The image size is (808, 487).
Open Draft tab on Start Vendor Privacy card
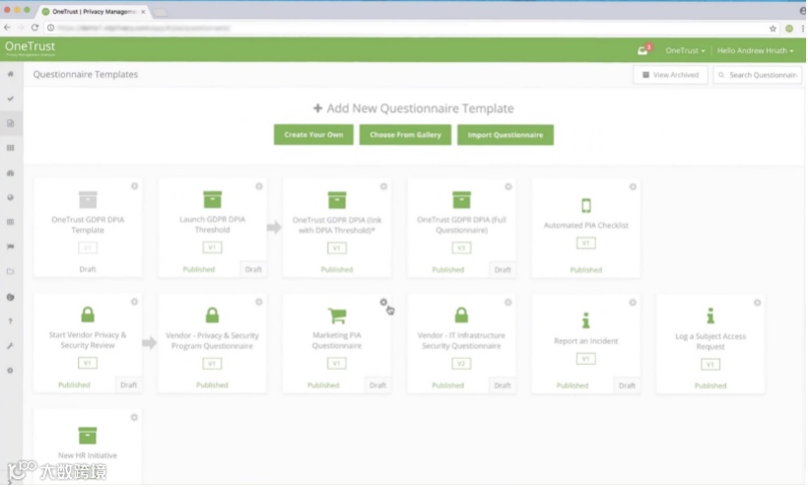(129, 384)
